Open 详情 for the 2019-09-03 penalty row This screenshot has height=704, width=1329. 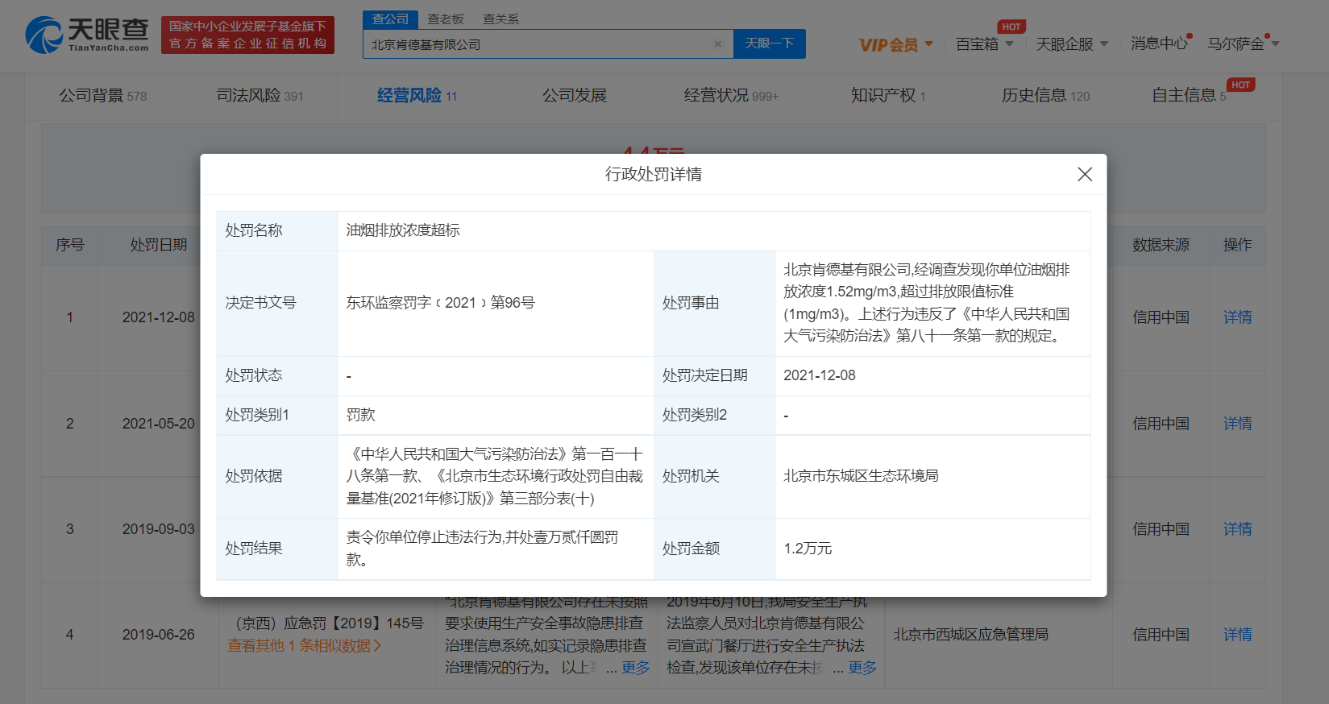(x=1237, y=529)
